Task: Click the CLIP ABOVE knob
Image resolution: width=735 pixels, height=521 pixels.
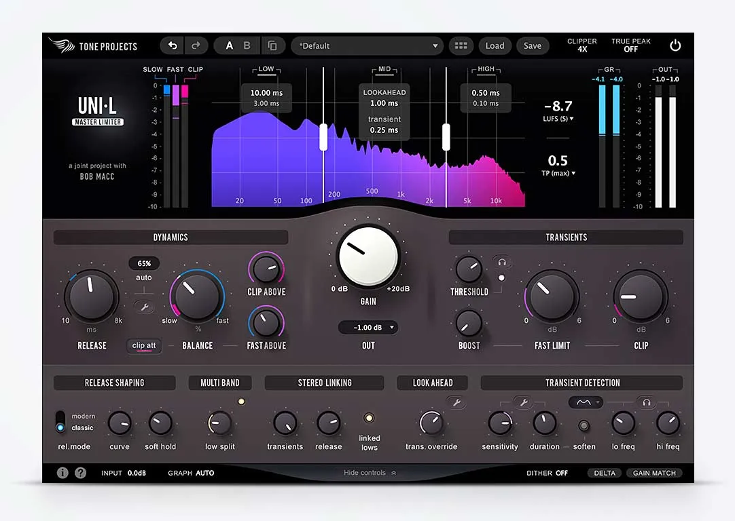Action: [x=266, y=269]
